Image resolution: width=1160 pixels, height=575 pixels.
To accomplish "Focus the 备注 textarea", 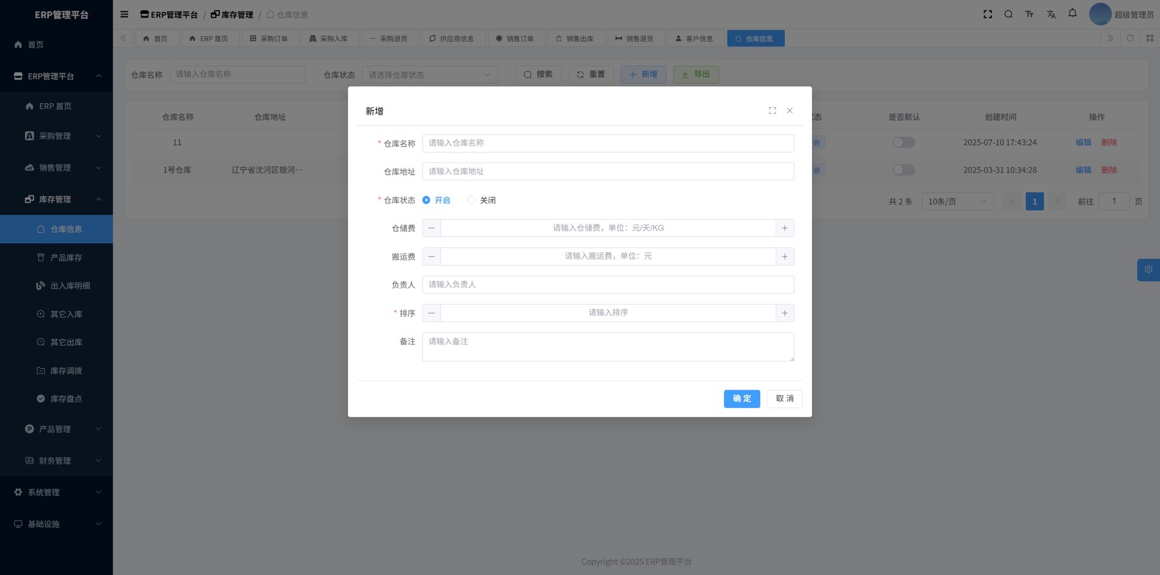I will [x=608, y=347].
